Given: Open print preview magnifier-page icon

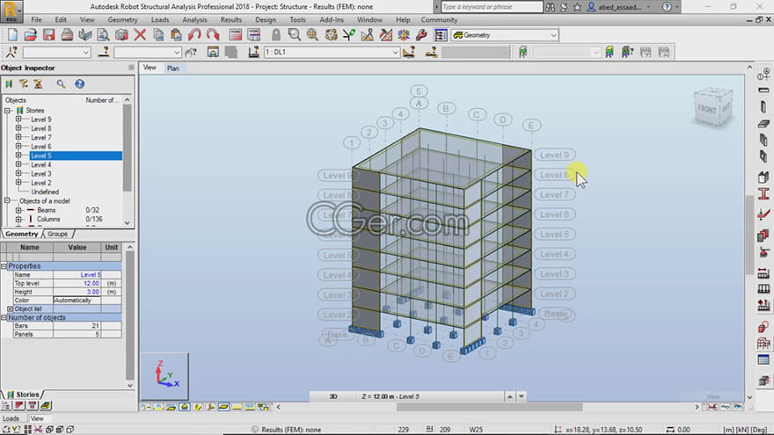Looking at the screenshot, I should pos(103,34).
